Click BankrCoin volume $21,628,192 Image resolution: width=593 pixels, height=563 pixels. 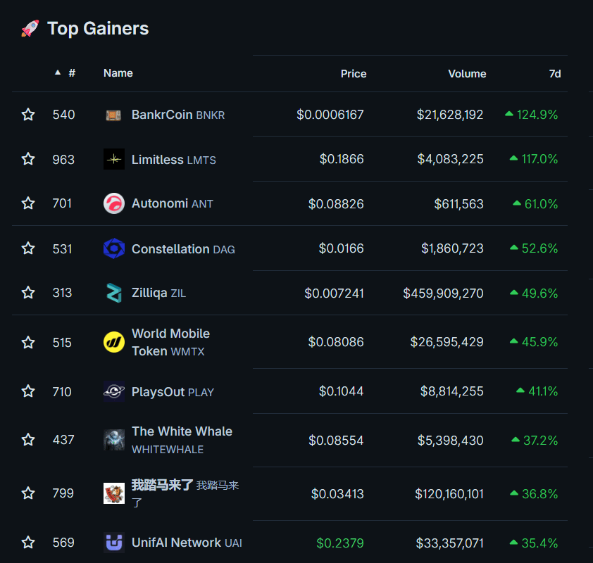pos(449,115)
